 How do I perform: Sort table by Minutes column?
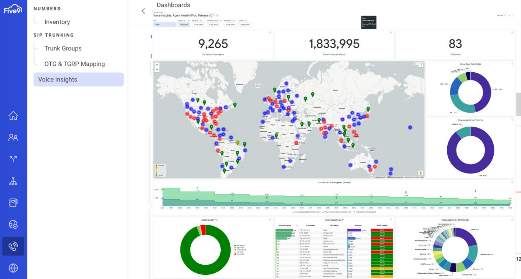tap(358, 226)
